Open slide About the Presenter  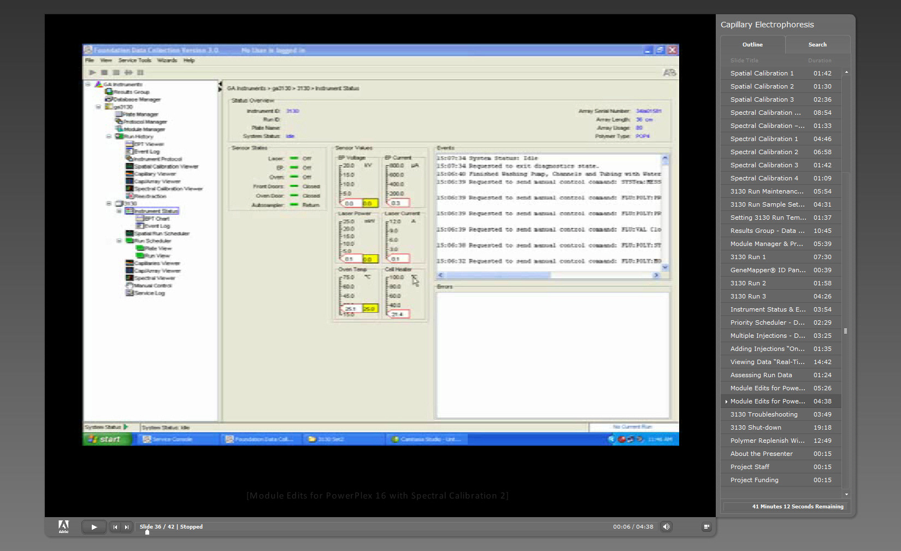pyautogui.click(x=781, y=454)
